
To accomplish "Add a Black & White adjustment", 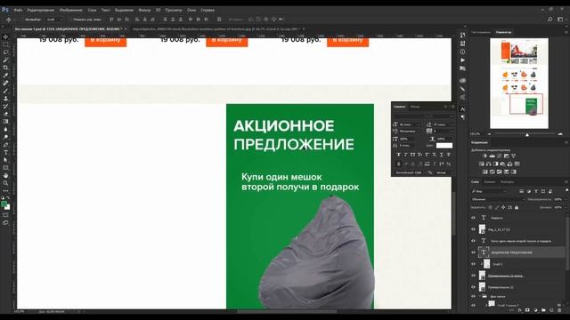I will [x=496, y=164].
